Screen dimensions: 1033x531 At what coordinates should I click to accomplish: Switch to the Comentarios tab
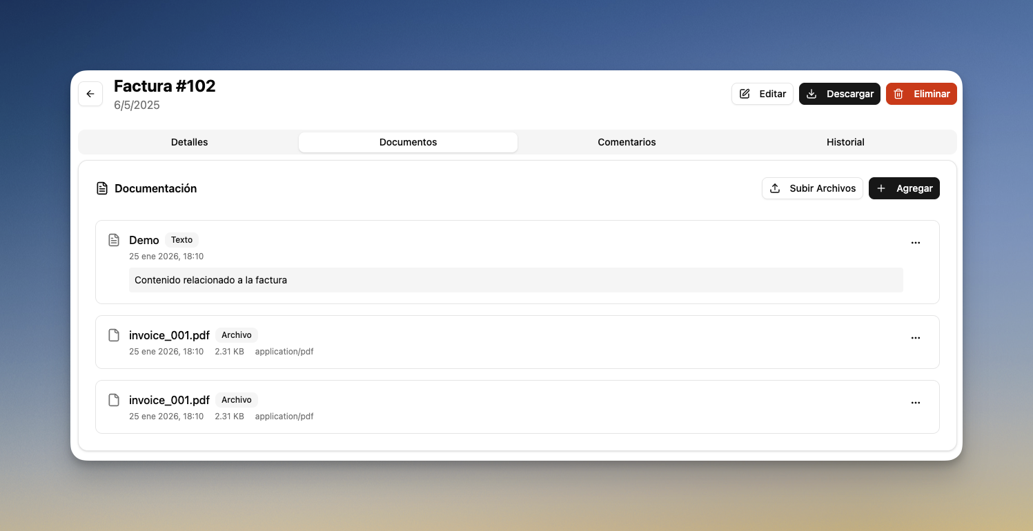point(627,142)
